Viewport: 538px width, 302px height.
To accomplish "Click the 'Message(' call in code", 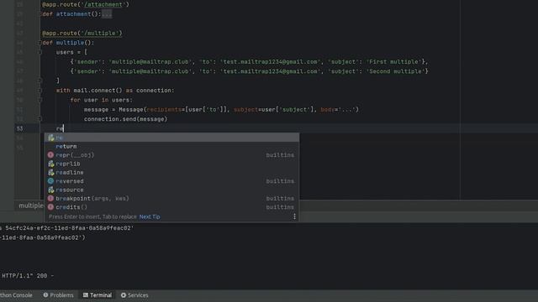I will pyautogui.click(x=132, y=110).
